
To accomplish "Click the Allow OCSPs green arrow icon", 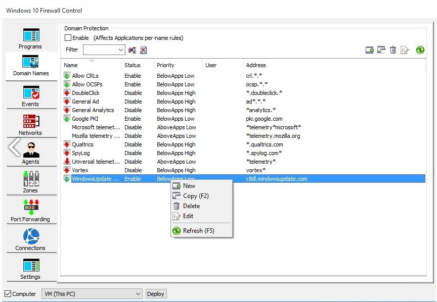I will pyautogui.click(x=67, y=84).
